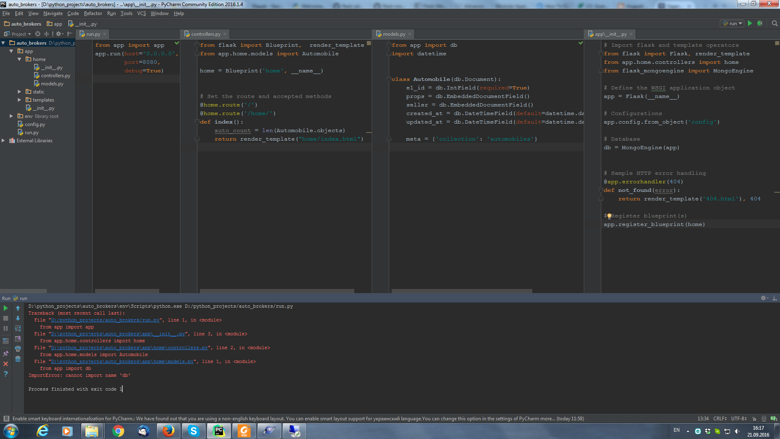Screen dimensions: 780x439
Task: Expand External Libraries node
Action: (3, 141)
